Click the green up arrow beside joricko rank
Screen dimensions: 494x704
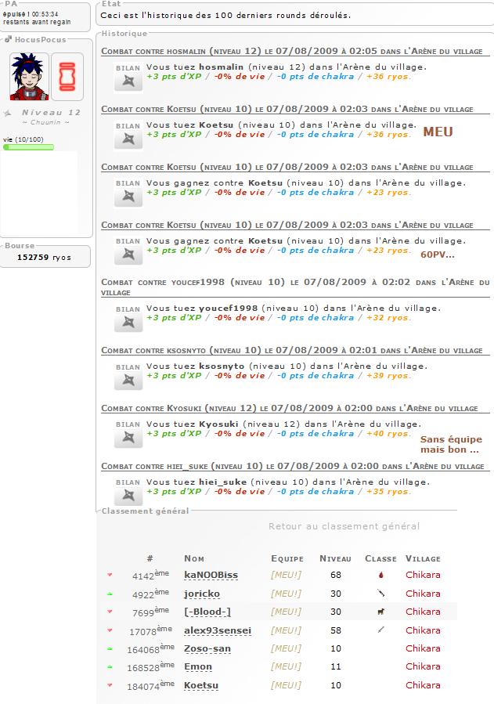click(x=110, y=594)
